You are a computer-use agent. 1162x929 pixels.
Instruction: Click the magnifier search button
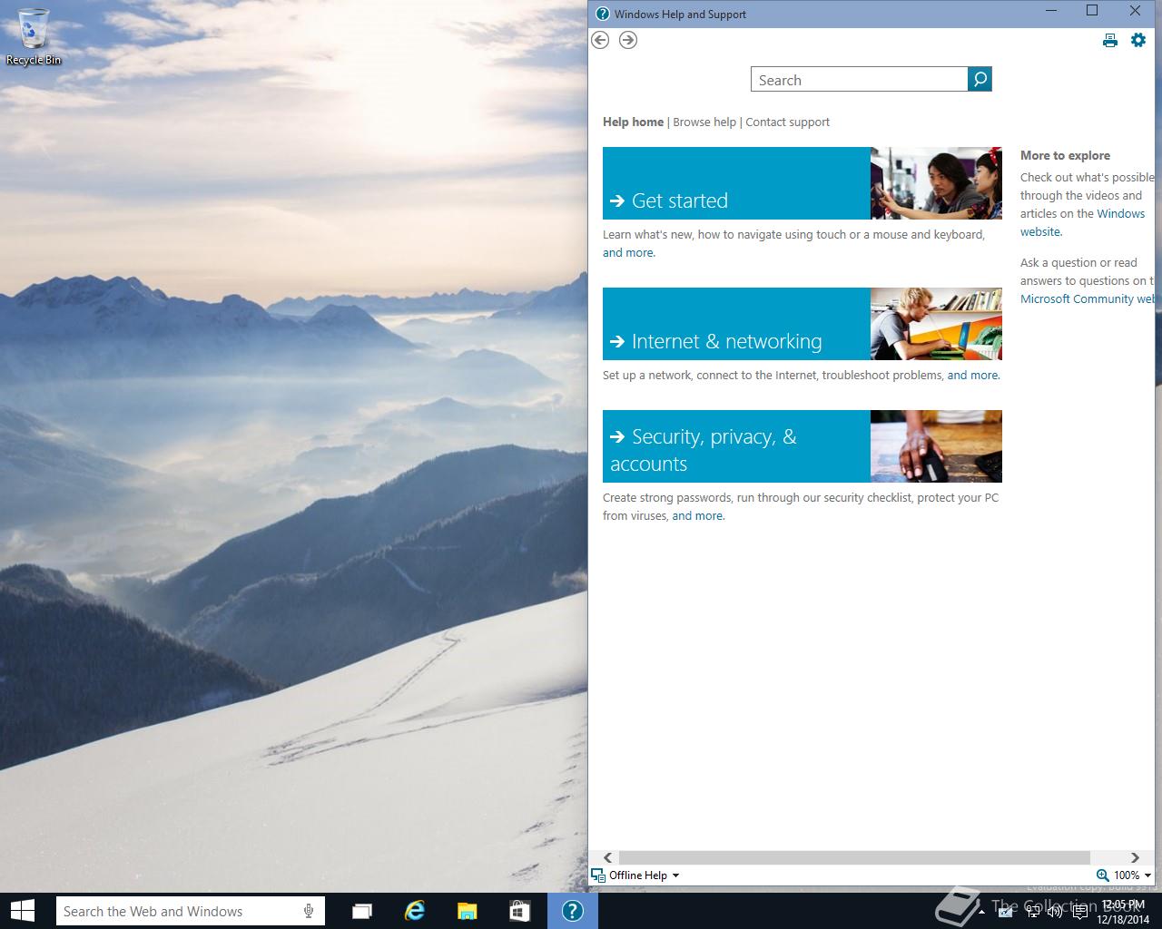click(980, 80)
